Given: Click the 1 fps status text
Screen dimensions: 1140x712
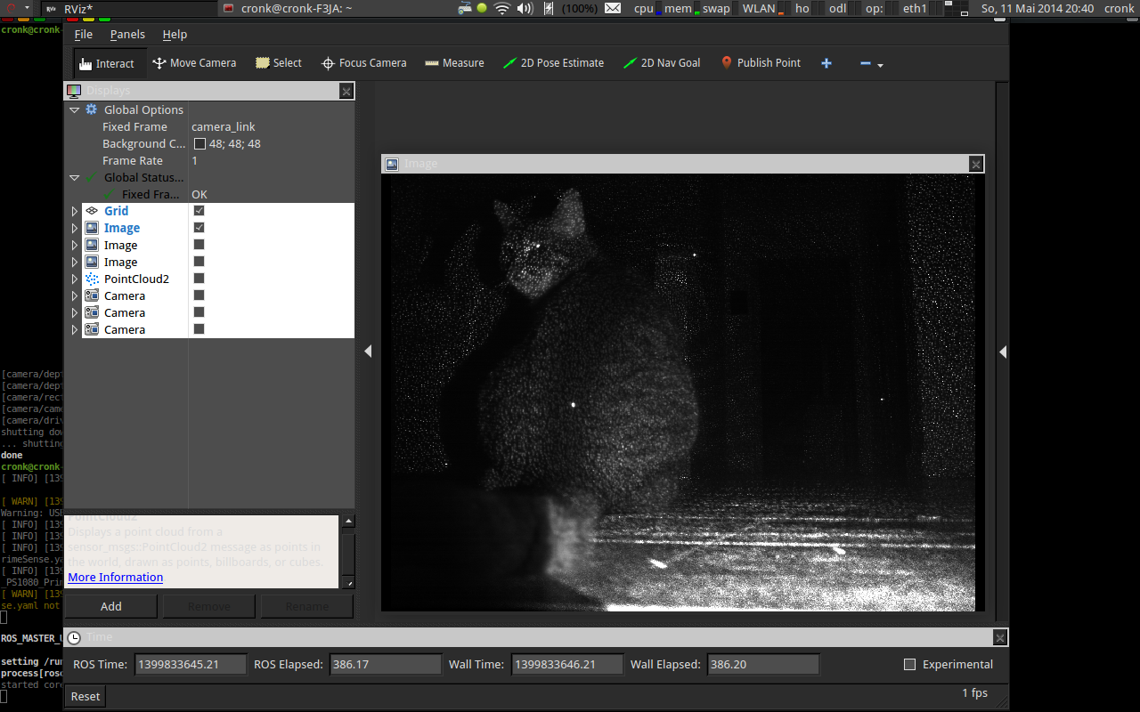Looking at the screenshot, I should [975, 692].
